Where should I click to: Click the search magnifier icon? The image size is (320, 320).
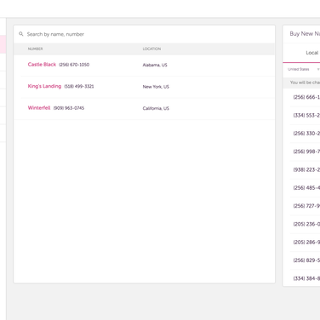(21, 34)
